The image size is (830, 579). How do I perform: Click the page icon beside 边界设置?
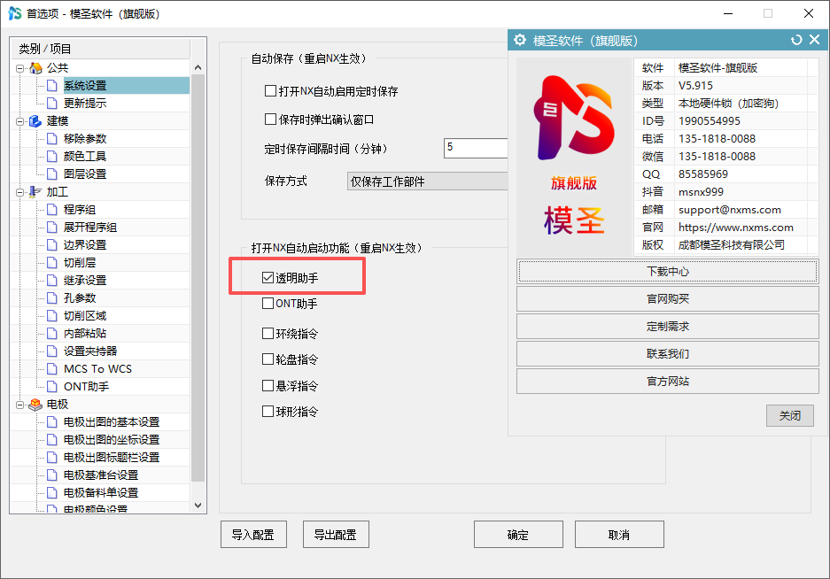point(52,245)
